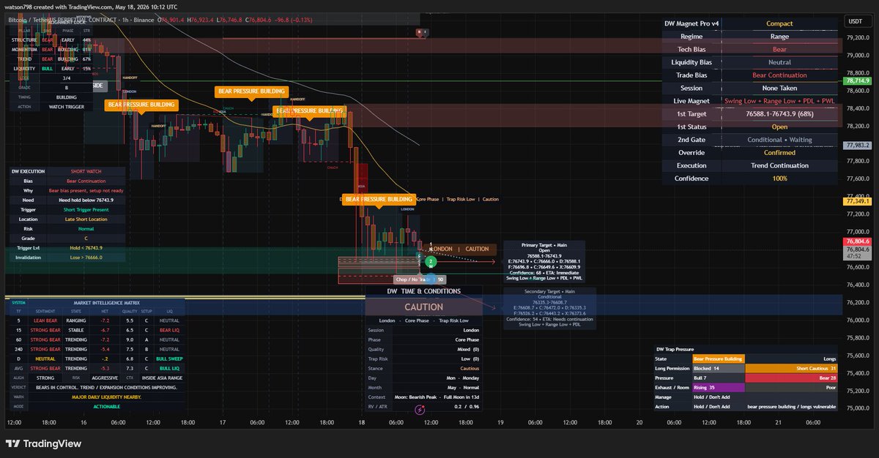Image resolution: width=879 pixels, height=458 pixels.
Task: Click the red 76,804.6 last price tag
Action: [x=857, y=241]
